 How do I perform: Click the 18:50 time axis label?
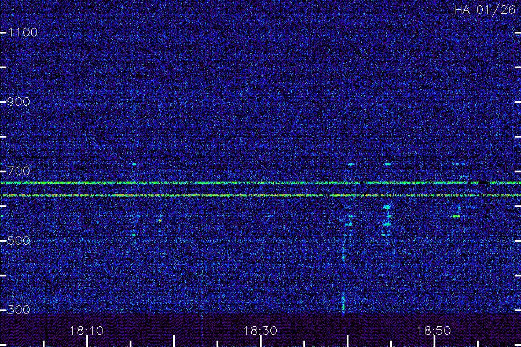click(434, 331)
